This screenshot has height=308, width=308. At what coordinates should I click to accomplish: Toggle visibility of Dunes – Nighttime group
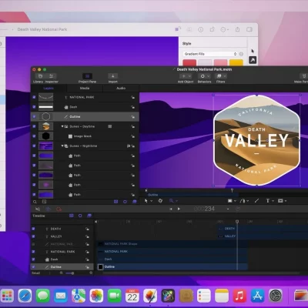[x=34, y=146]
